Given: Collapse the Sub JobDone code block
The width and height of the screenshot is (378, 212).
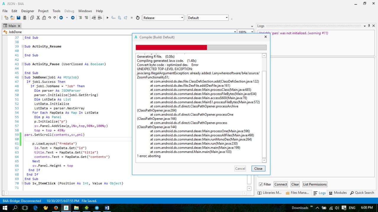Looking at the screenshot, I should 23,77.
